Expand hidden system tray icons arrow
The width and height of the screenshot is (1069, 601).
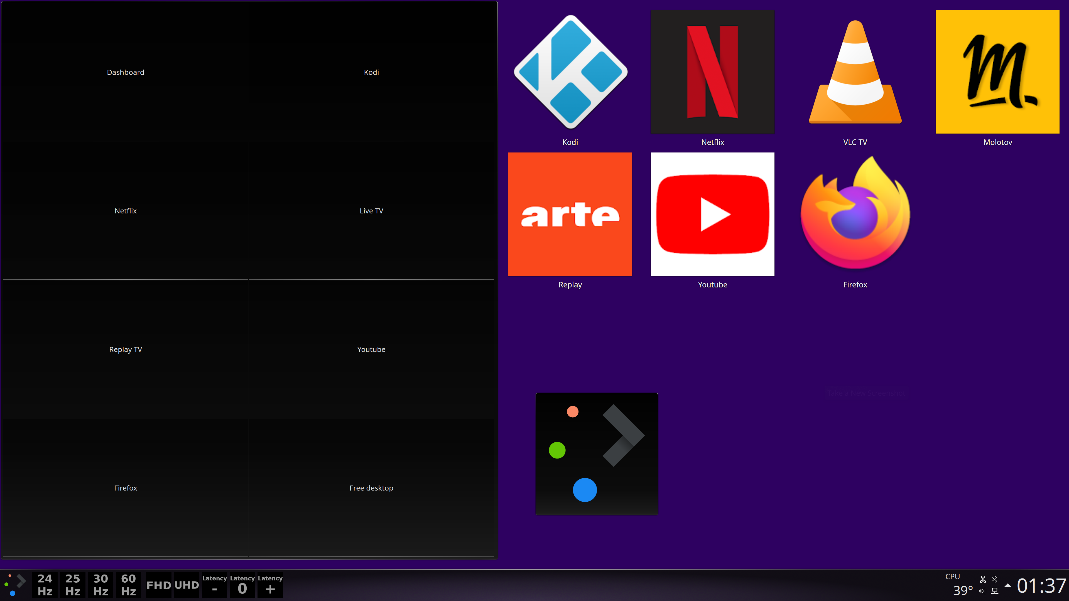[1007, 585]
